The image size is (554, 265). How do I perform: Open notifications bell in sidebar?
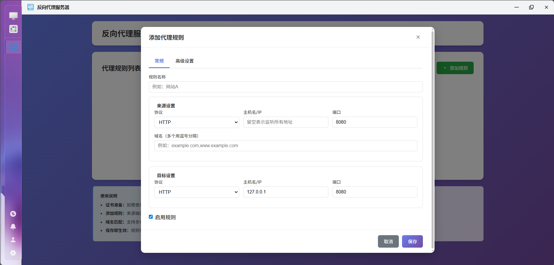pyautogui.click(x=13, y=227)
